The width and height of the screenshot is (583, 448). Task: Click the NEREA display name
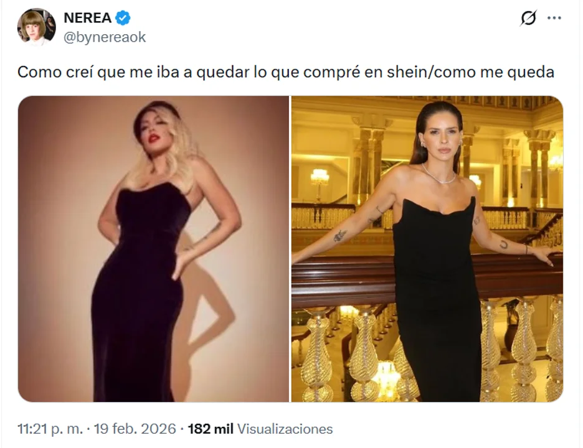coord(88,18)
